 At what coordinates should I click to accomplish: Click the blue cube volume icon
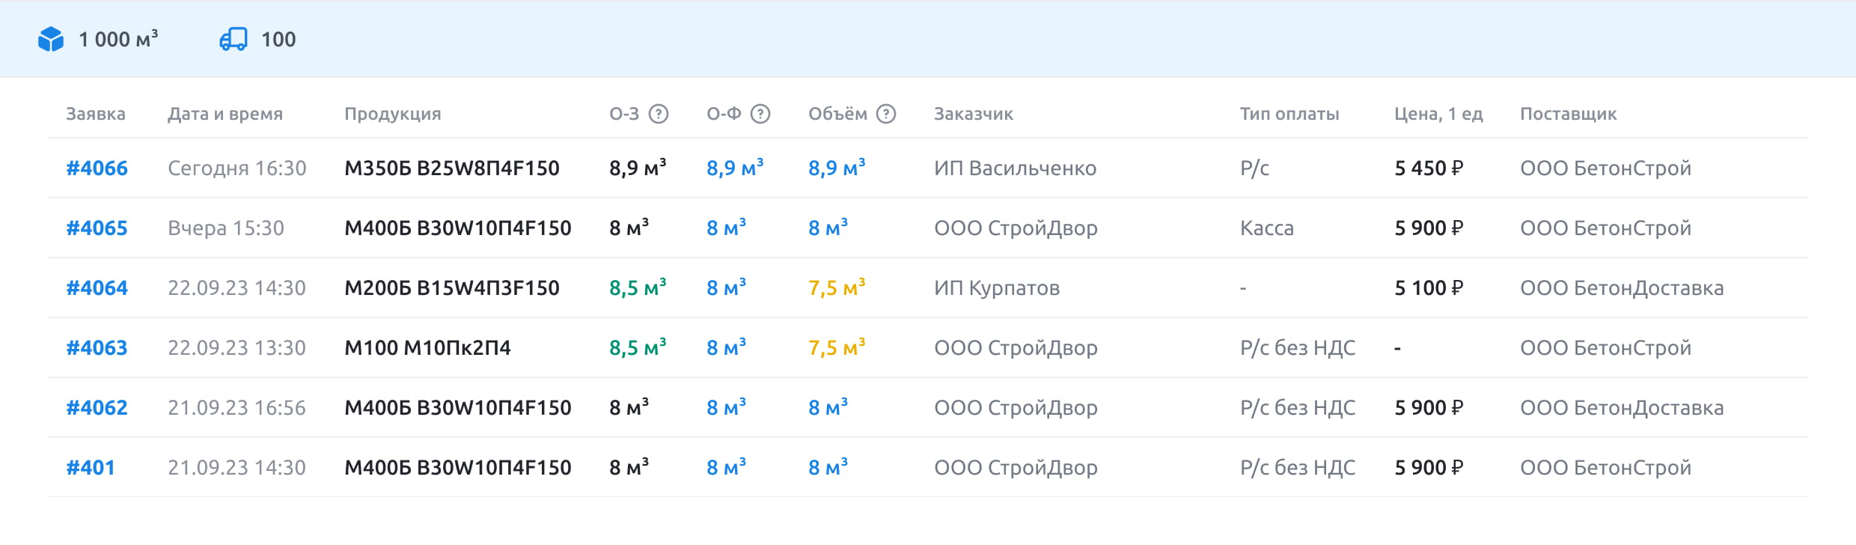click(x=51, y=40)
